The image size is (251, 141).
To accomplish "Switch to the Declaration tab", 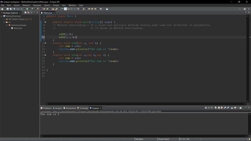I will tap(70, 108).
